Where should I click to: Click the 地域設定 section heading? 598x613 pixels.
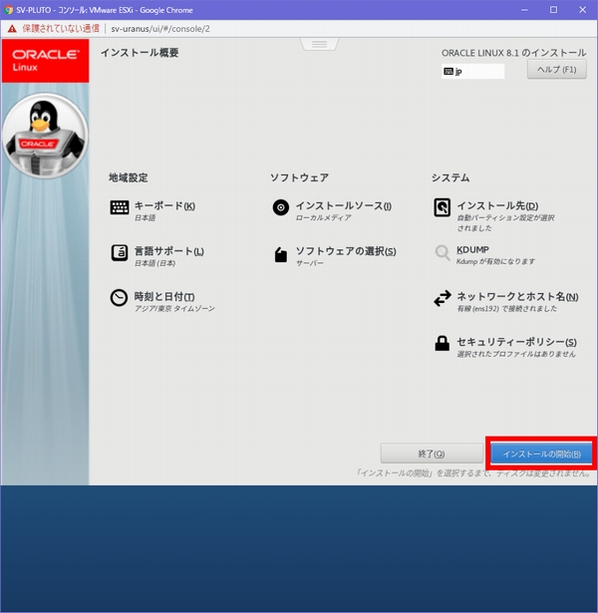tap(129, 177)
